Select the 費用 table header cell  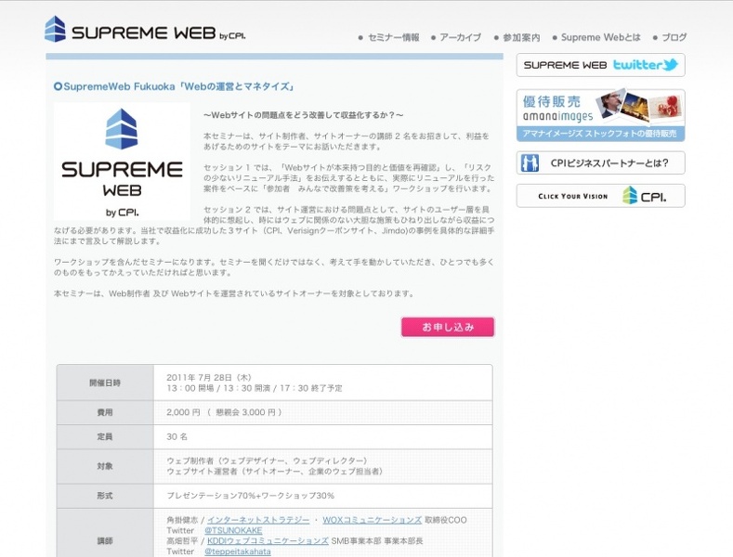pos(105,412)
